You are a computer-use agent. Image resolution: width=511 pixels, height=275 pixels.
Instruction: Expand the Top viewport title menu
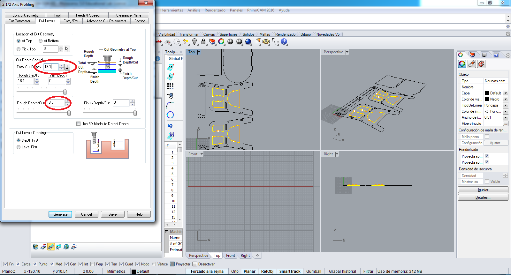pos(199,52)
